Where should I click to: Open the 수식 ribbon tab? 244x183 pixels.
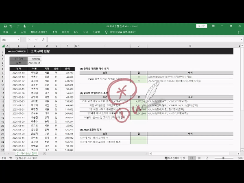(54, 32)
